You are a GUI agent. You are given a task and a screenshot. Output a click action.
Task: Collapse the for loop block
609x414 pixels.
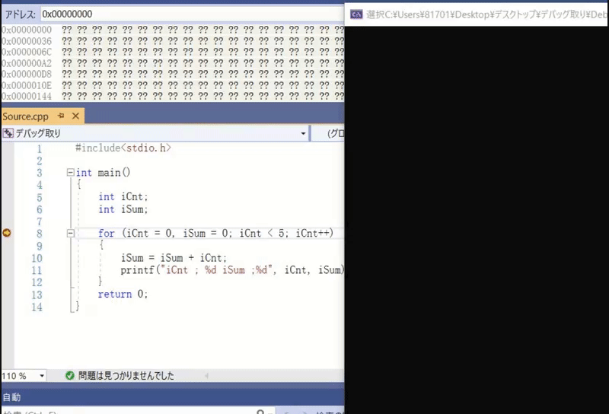[x=70, y=233]
